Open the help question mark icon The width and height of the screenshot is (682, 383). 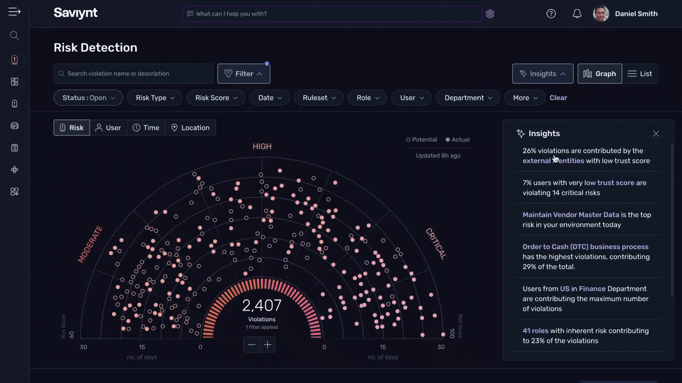click(551, 14)
